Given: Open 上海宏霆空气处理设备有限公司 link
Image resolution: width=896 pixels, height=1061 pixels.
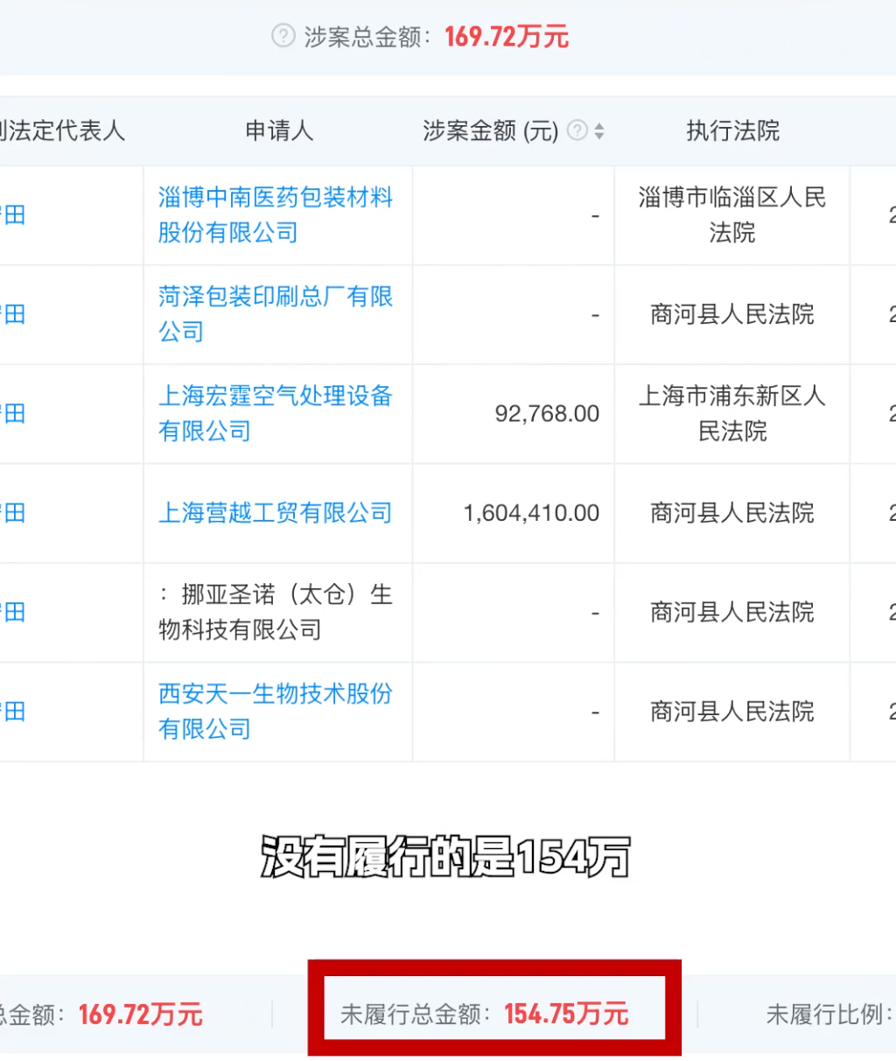Looking at the screenshot, I should click(x=275, y=413).
